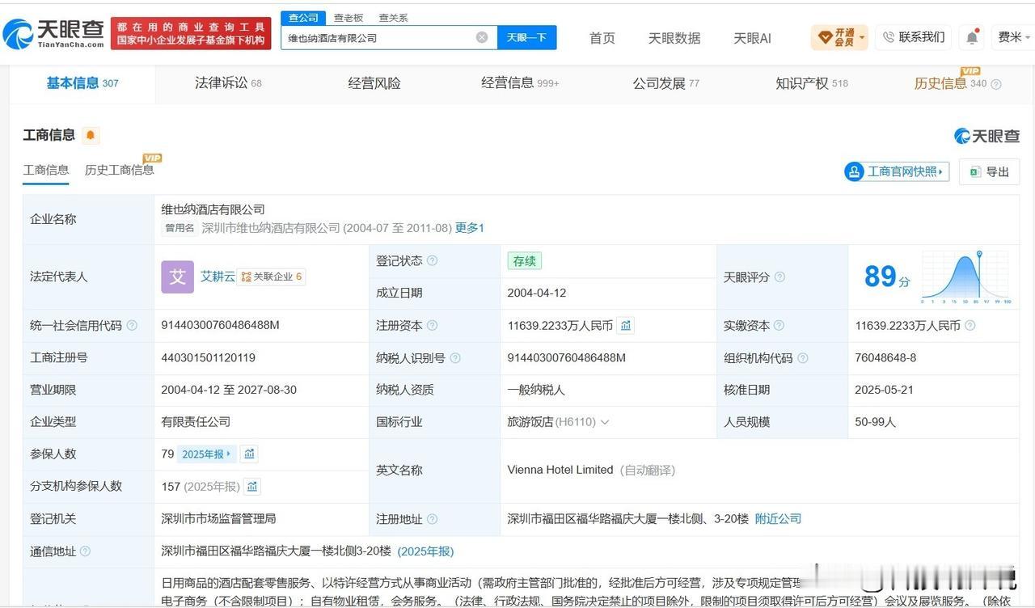Open the chart icon in the 参保人数 row
Image resolution: width=1035 pixels, height=608 pixels.
tap(249, 454)
